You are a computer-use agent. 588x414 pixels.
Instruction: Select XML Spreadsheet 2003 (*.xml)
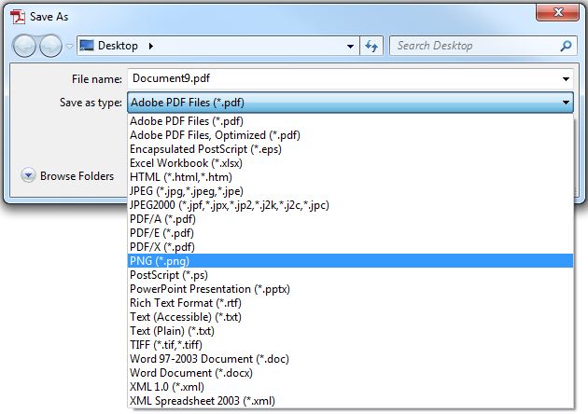[x=350, y=401]
